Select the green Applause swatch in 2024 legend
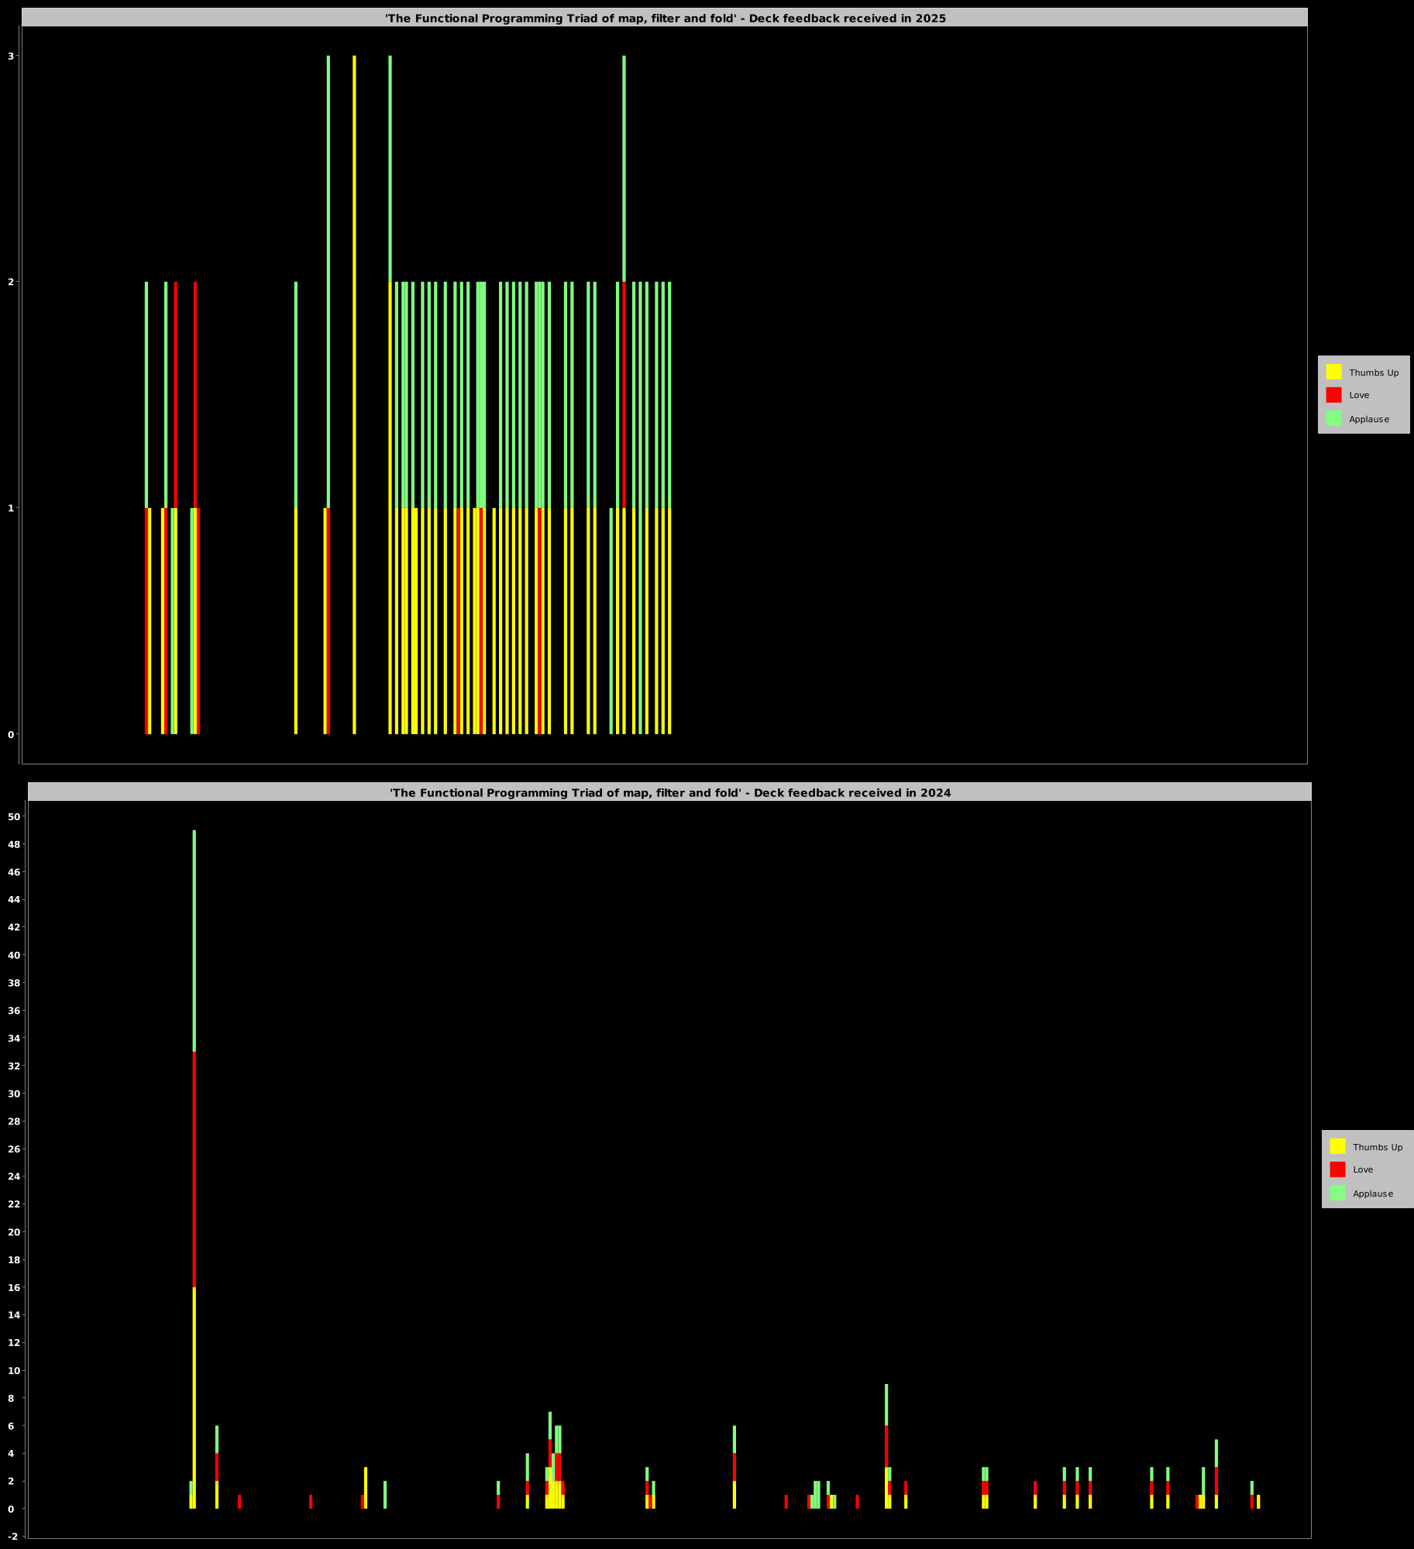 click(x=1337, y=1193)
